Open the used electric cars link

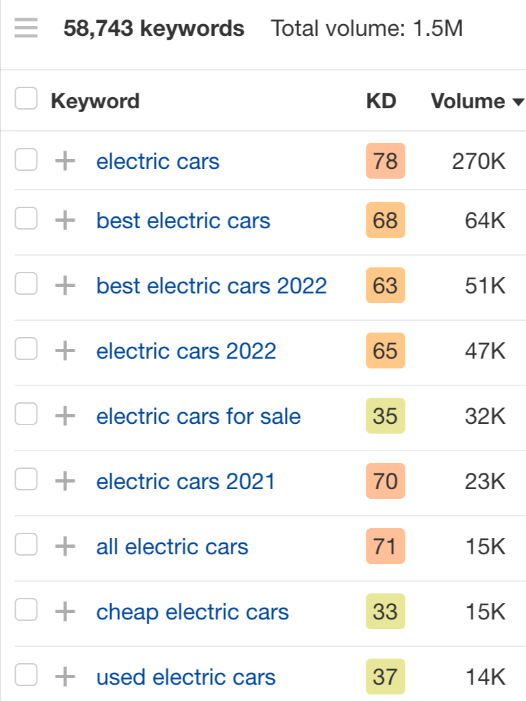[184, 677]
